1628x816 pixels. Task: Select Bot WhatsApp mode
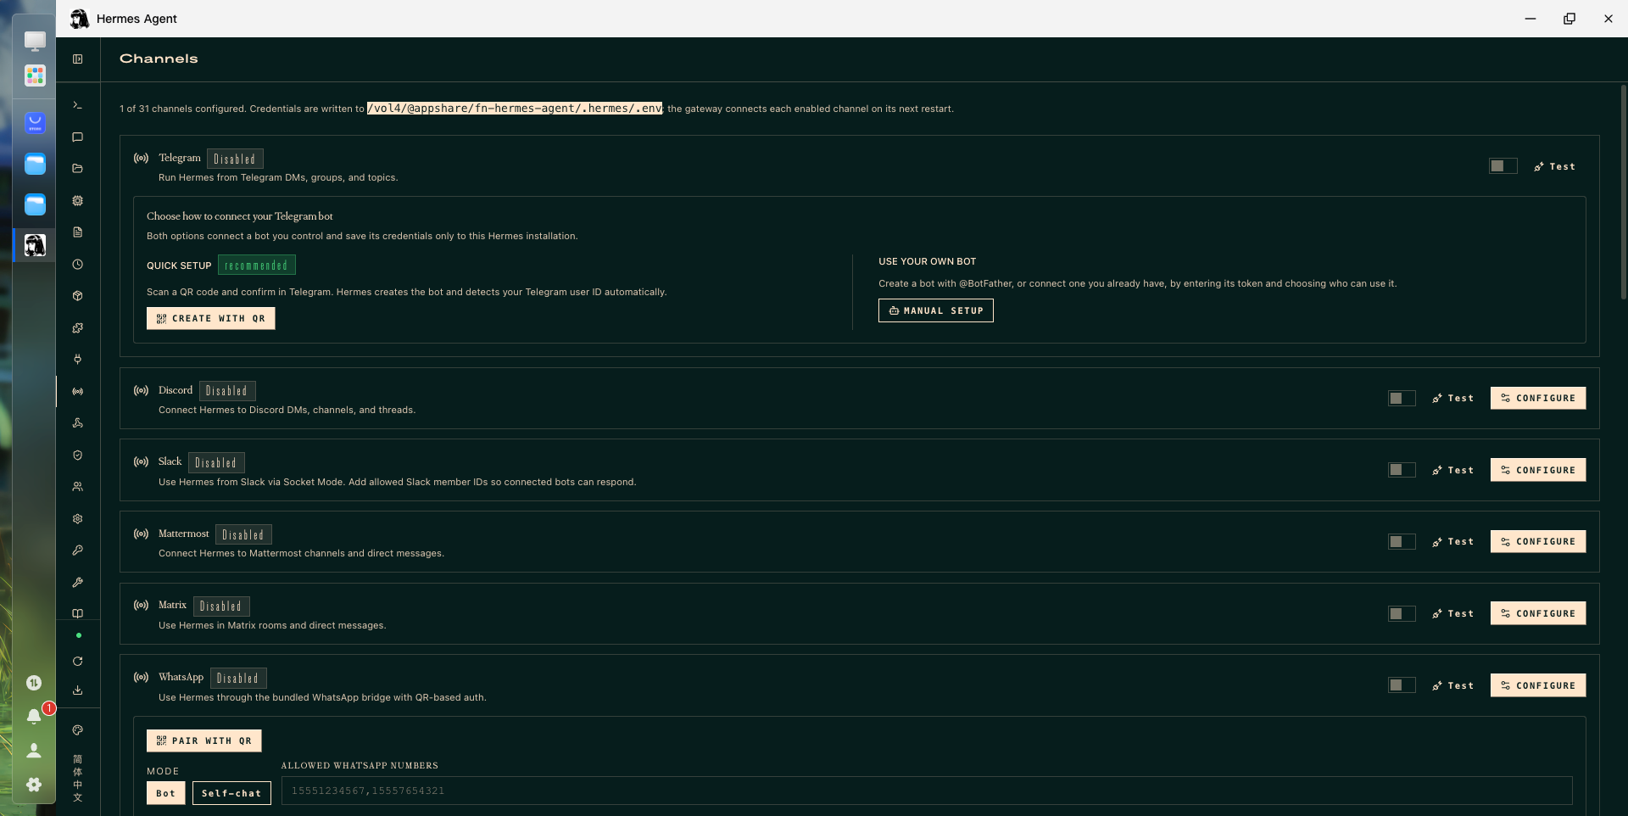(x=165, y=793)
